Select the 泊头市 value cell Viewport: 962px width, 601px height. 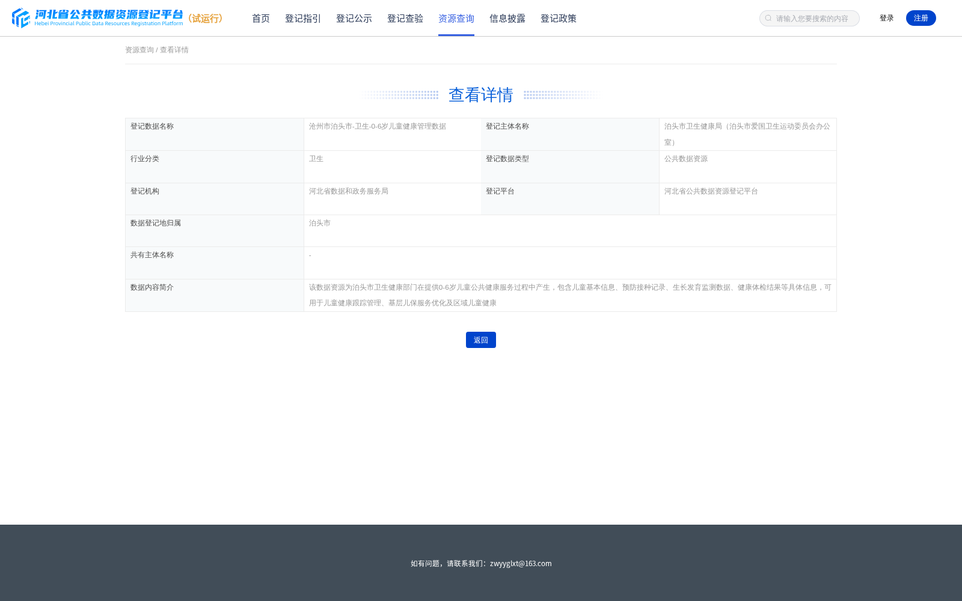(570, 231)
